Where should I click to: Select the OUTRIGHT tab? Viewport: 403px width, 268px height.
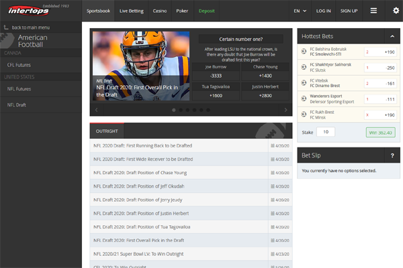point(107,131)
